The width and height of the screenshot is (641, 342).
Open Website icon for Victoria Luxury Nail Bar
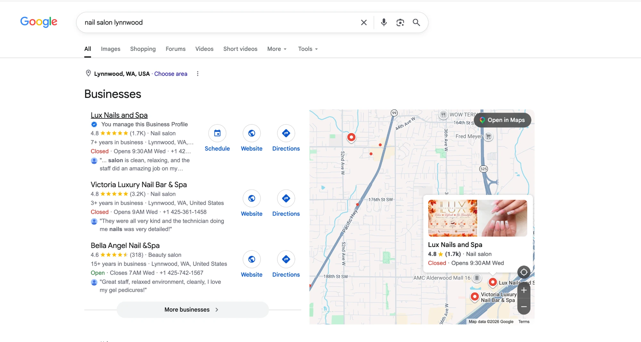coord(252,198)
